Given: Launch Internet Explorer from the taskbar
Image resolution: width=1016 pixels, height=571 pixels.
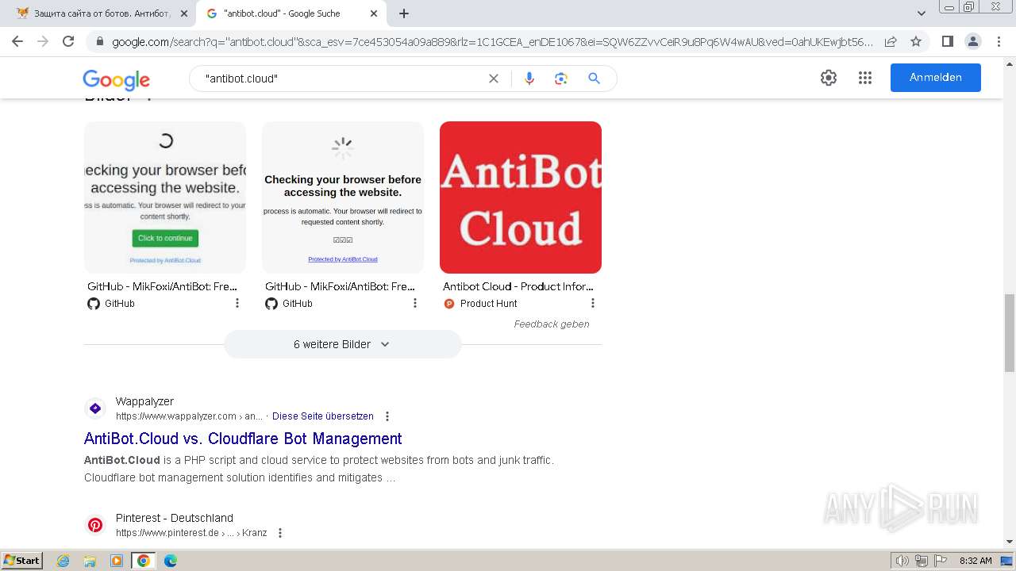Looking at the screenshot, I should pyautogui.click(x=63, y=561).
